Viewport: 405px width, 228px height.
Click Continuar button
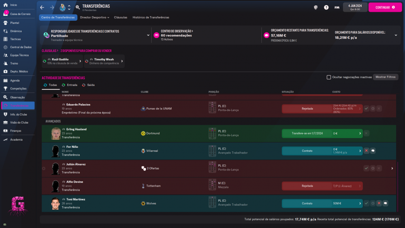(x=385, y=7)
